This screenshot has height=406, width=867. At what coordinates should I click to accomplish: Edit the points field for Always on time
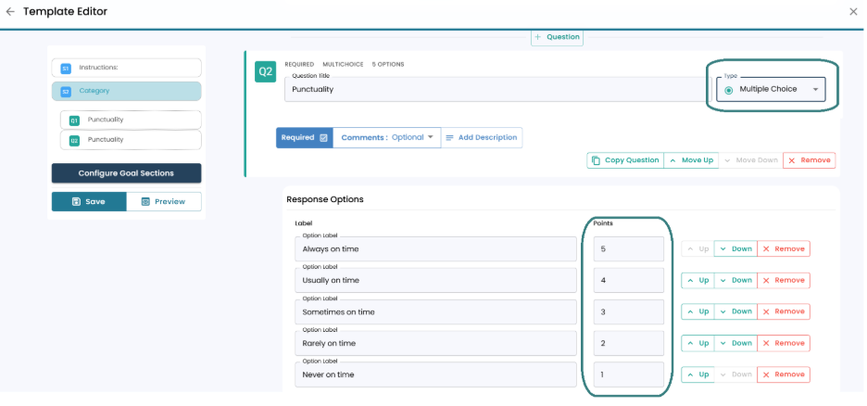coord(629,249)
